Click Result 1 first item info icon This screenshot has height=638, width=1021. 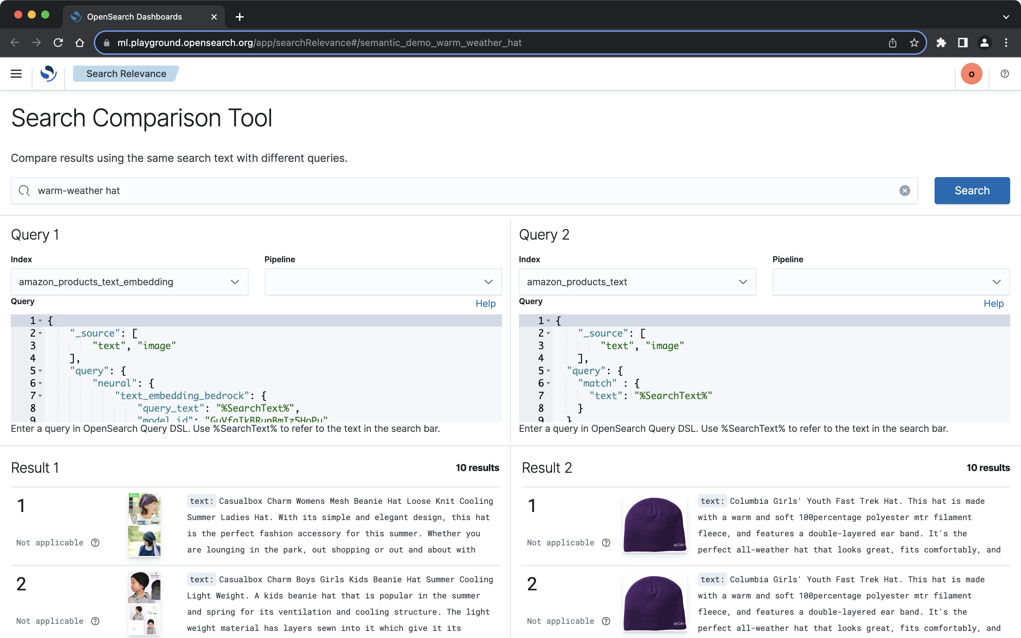pos(95,543)
